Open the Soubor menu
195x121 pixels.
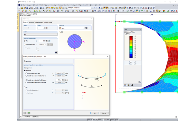pos(23,5)
